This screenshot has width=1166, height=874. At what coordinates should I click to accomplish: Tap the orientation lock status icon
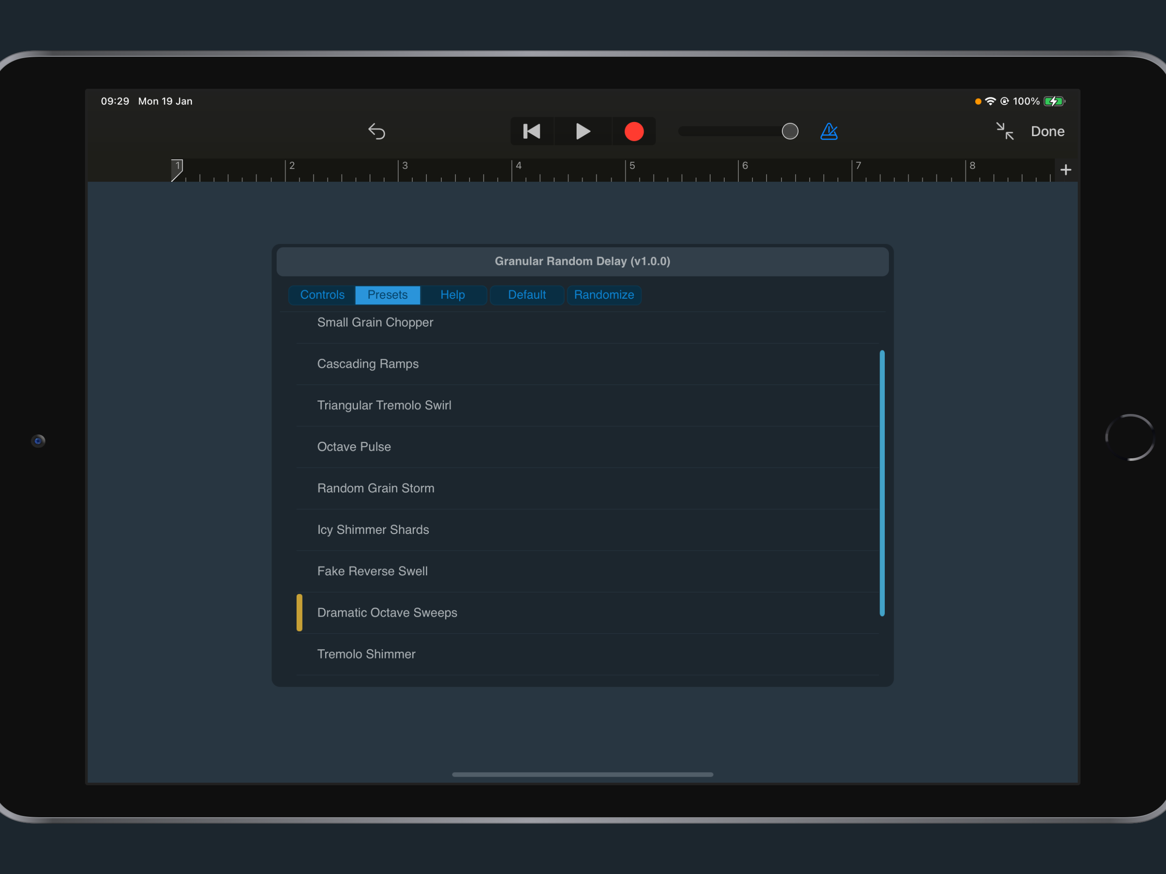click(x=1004, y=101)
